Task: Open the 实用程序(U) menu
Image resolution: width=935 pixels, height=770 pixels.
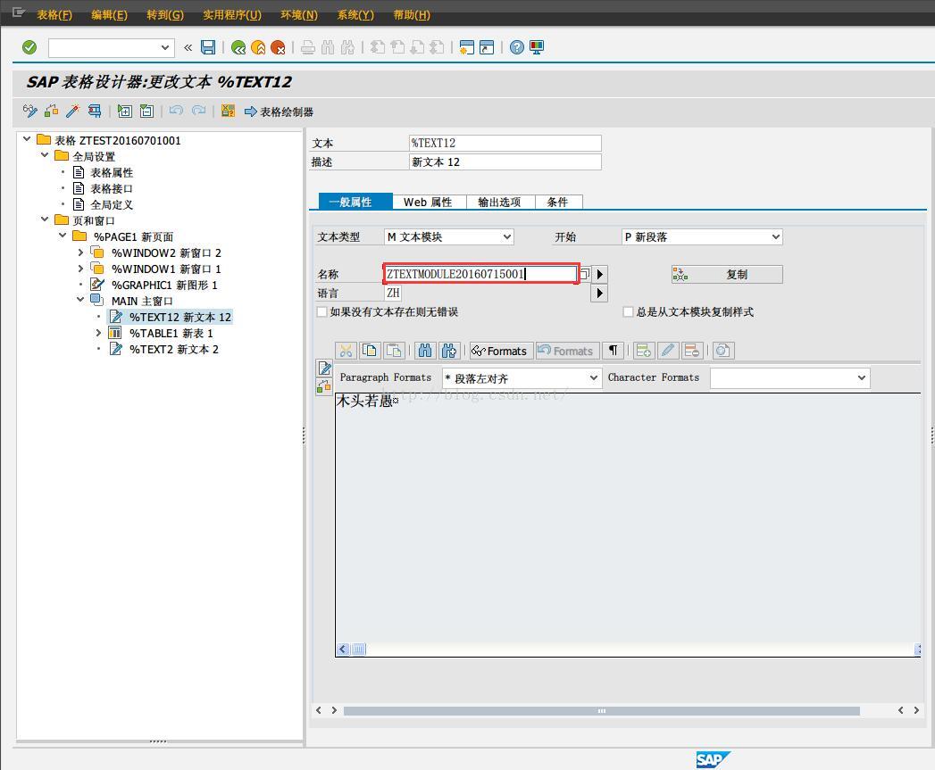Action: 232,15
